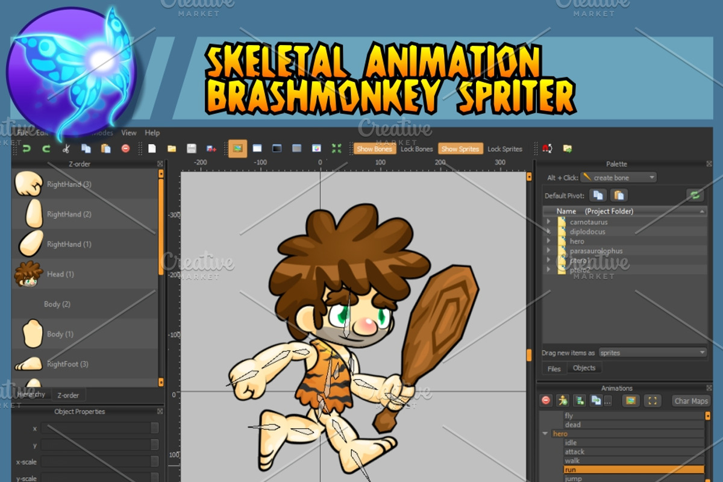The image size is (723, 482).
Task: Switch to the Files tab in Palette
Action: 554,369
